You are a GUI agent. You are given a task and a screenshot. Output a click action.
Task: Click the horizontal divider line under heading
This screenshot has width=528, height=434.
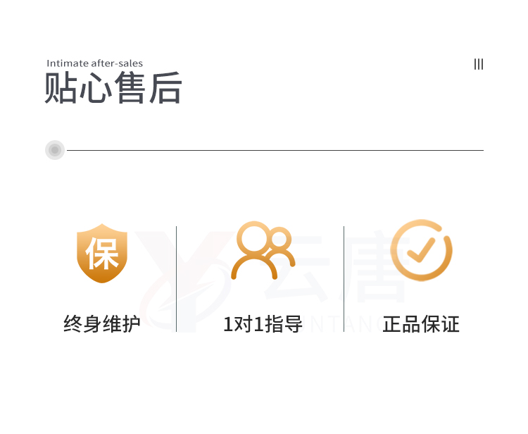tap(275, 150)
